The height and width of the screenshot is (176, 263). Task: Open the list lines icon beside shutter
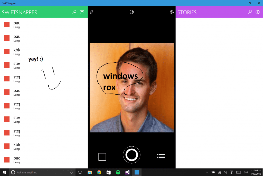pyautogui.click(x=161, y=157)
